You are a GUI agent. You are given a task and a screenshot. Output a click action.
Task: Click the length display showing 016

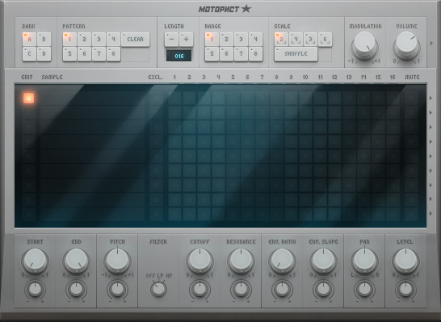pyautogui.click(x=178, y=56)
